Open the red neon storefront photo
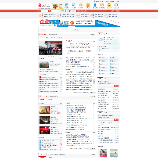158x158 pixels. coord(45,130)
